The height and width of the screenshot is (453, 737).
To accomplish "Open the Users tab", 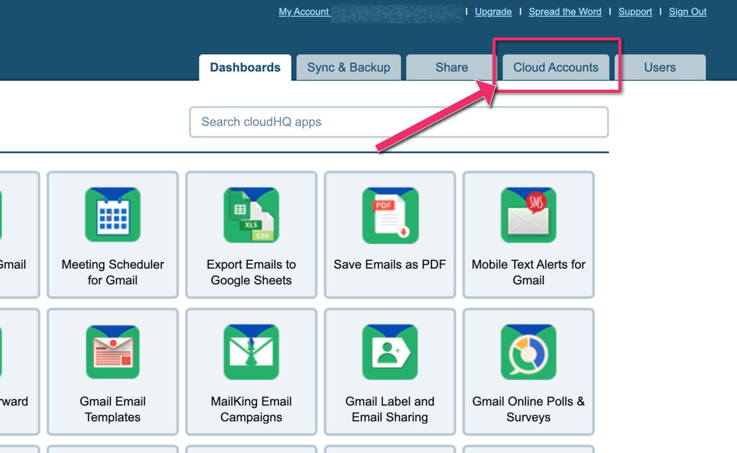I will [x=660, y=68].
